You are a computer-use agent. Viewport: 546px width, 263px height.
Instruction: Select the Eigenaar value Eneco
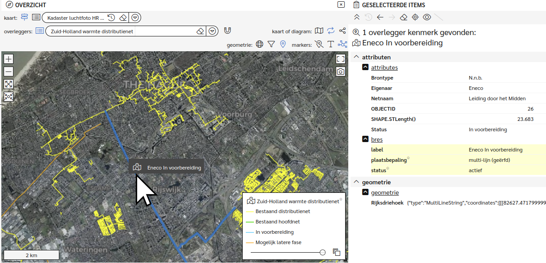tap(476, 88)
